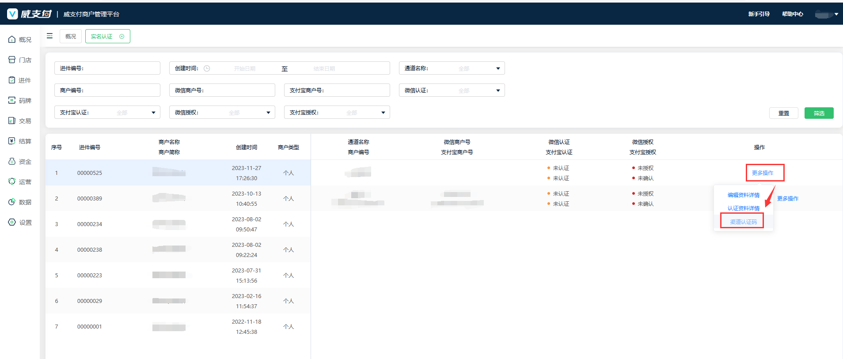Choose 编辑资料详情 in the popup menu
Viewport: 843px width, 359px height.
743,195
